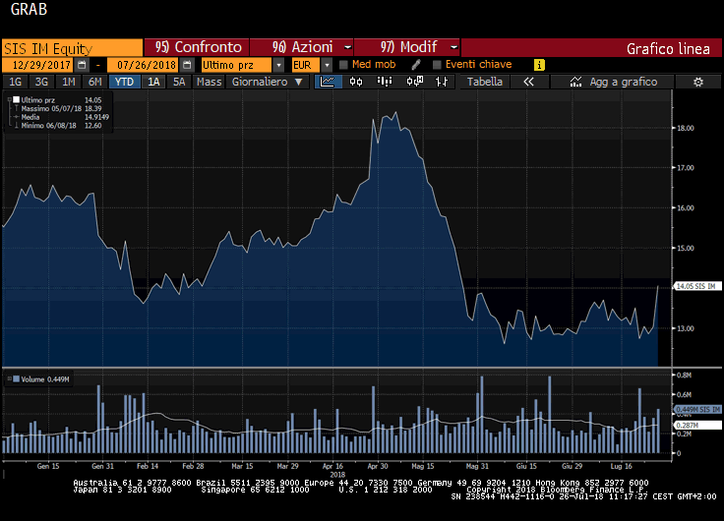The height and width of the screenshot is (521, 724).
Task: Open the end date calendar picker
Action: (x=187, y=65)
